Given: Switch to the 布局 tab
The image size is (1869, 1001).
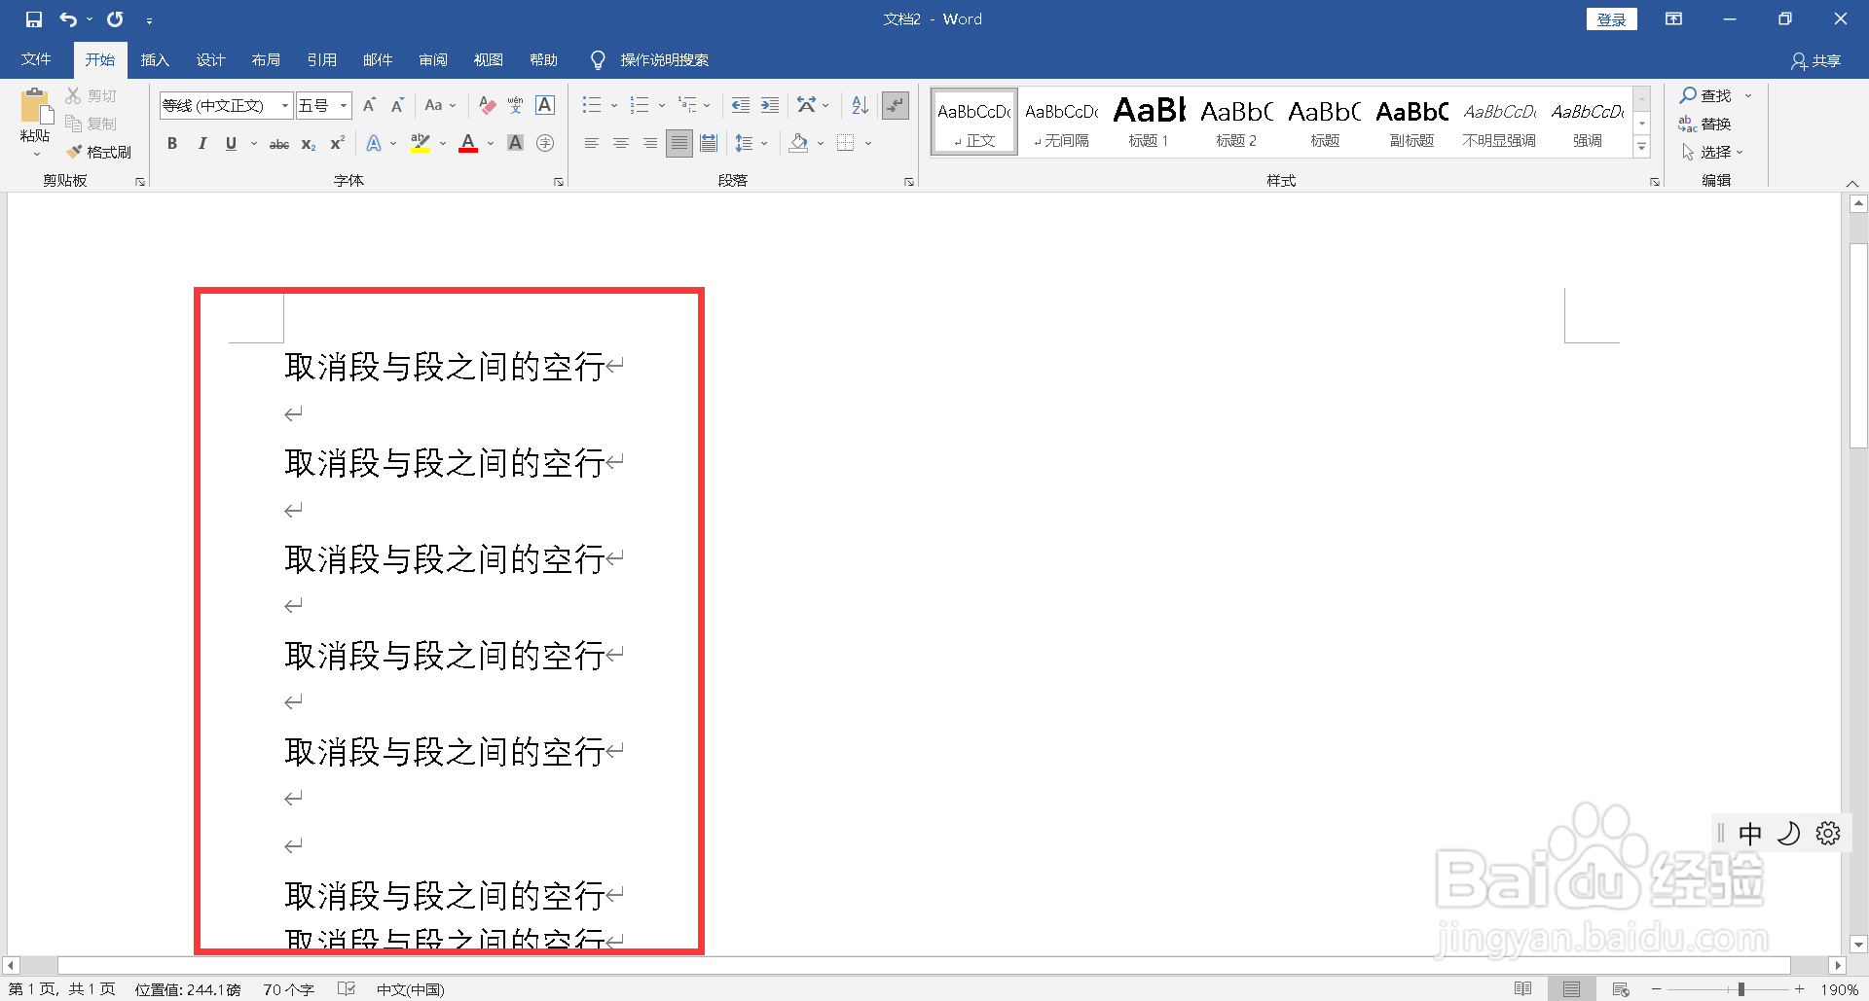Looking at the screenshot, I should 266,59.
